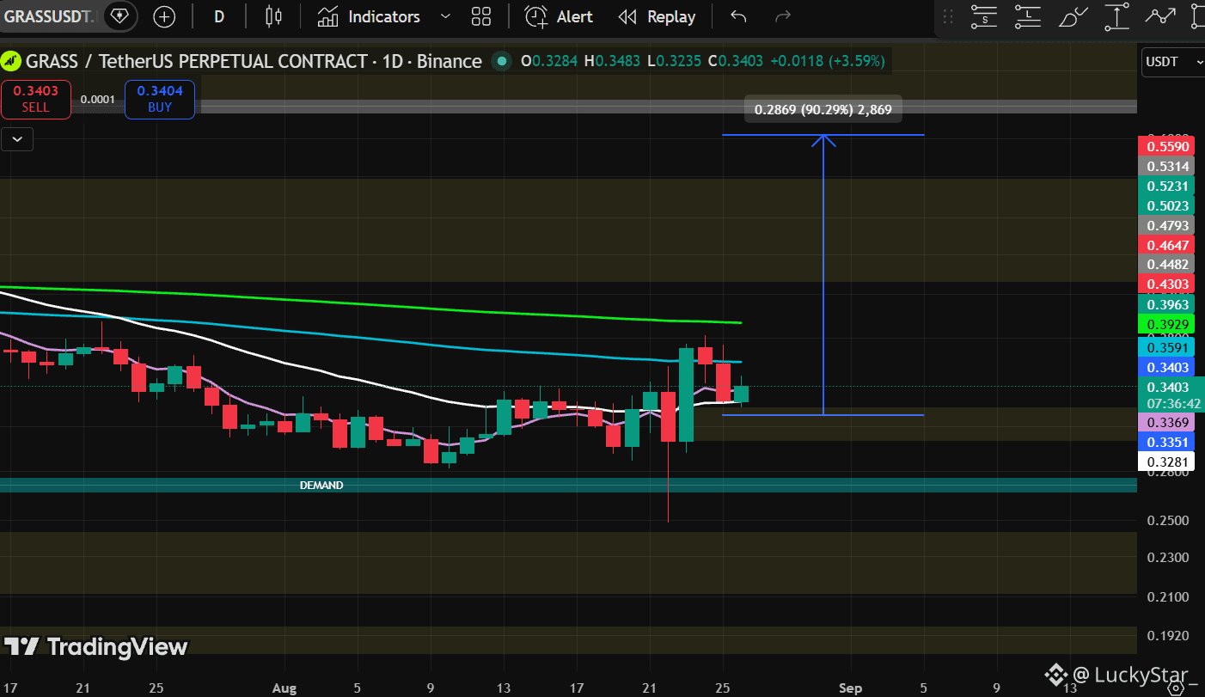
Task: Select the Short Position drawing tool
Action: click(x=984, y=16)
